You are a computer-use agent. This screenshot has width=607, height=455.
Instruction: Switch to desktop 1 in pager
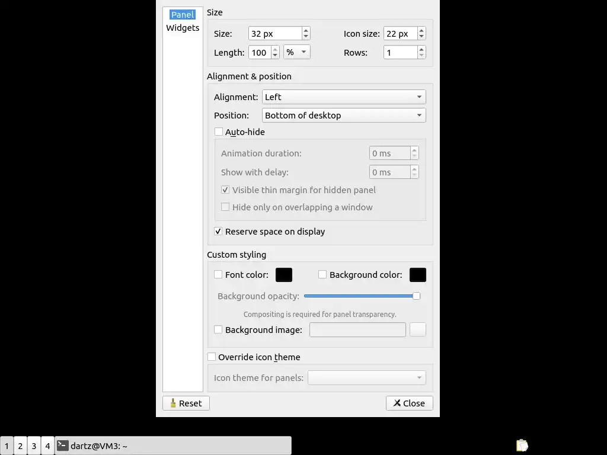tap(7, 446)
